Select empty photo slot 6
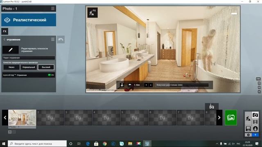The image size is (262, 147). 163,118
